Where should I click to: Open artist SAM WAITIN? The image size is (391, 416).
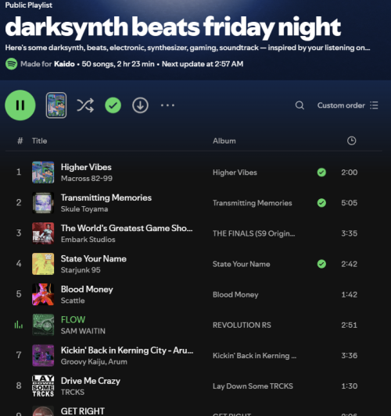(x=83, y=331)
